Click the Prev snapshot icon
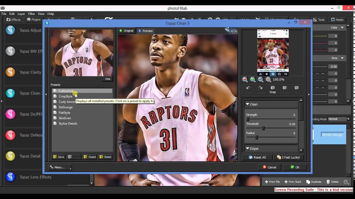Image resolution: width=355 pixels, height=199 pixels. pyautogui.click(x=285, y=90)
